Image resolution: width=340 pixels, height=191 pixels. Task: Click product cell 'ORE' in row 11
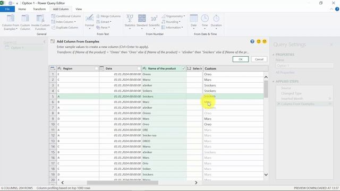(164, 130)
